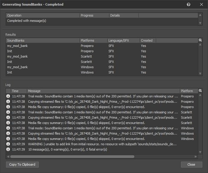Click the Operation list scroll up arrow
This screenshot has height=173, width=208.
[x=200, y=15]
